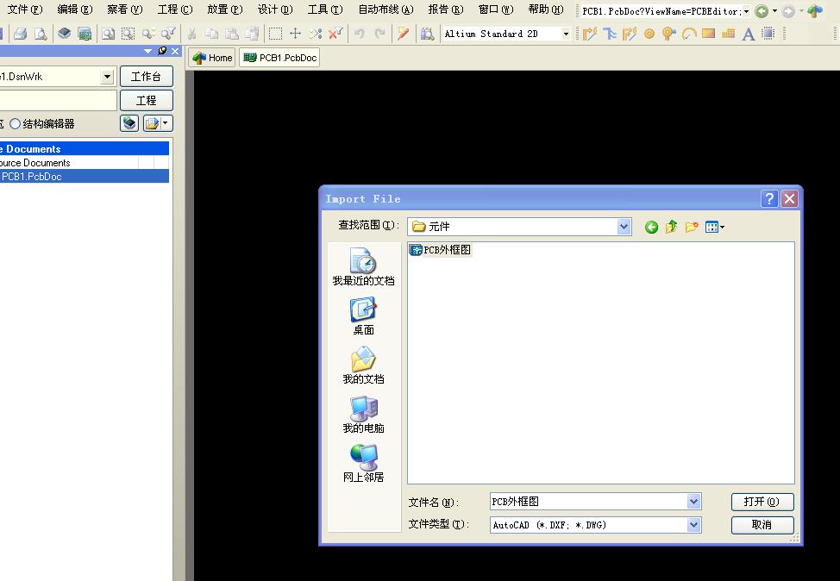Click the Cross Probe pencil icon

tap(404, 34)
